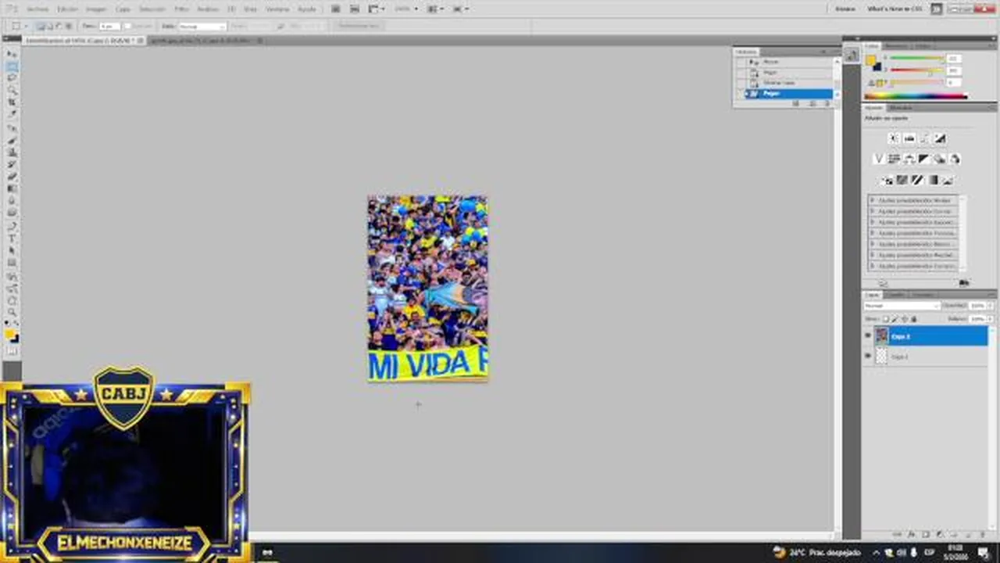Hide the Capa 1 layer
1000x563 pixels.
[x=868, y=357]
